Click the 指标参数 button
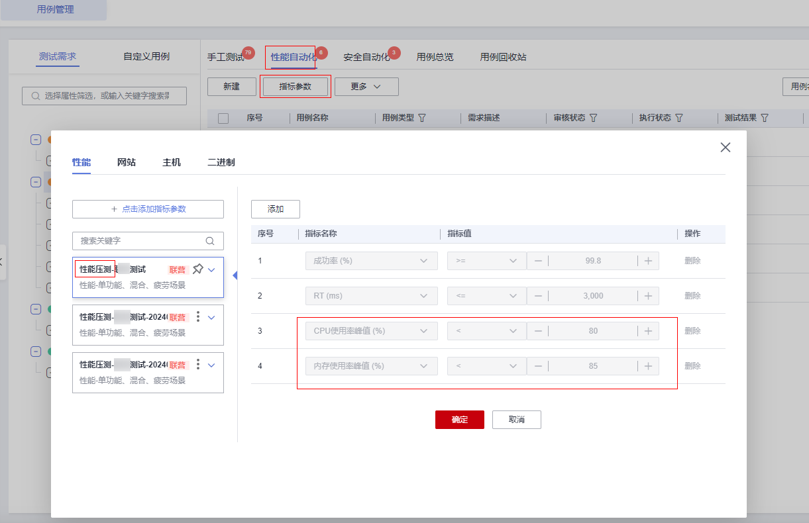Viewport: 809px width, 523px height. pyautogui.click(x=296, y=87)
